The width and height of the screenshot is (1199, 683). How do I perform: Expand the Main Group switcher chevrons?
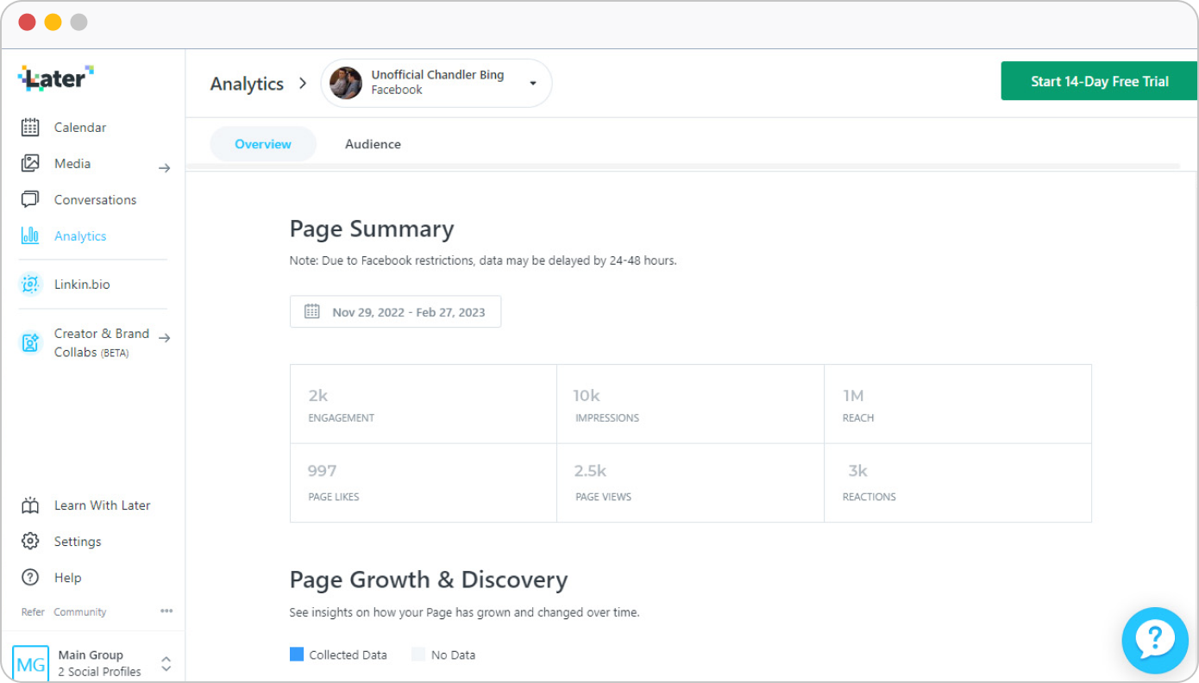pyautogui.click(x=166, y=664)
